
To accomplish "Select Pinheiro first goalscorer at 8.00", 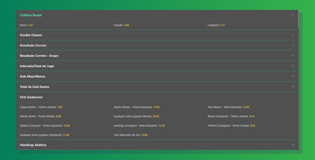I will click(231, 126).
